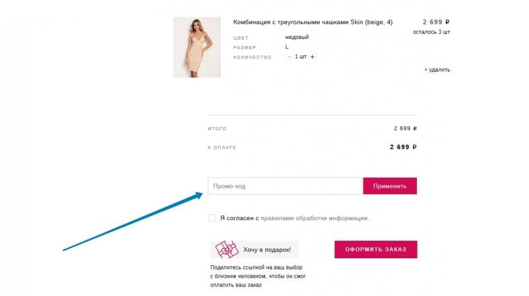Click the product price beside the title
The height and width of the screenshot is (296, 529).
(x=436, y=22)
